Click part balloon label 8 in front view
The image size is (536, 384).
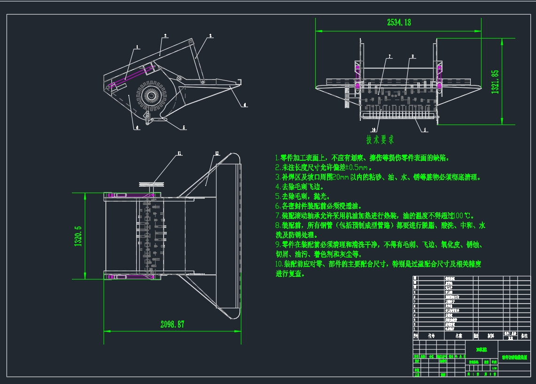[412, 56]
